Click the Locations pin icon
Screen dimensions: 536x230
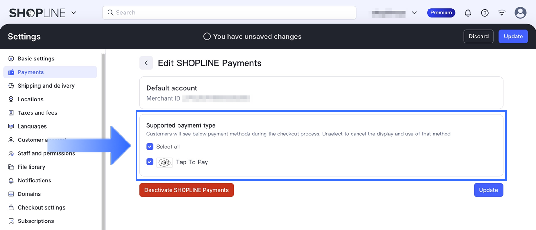click(x=11, y=99)
